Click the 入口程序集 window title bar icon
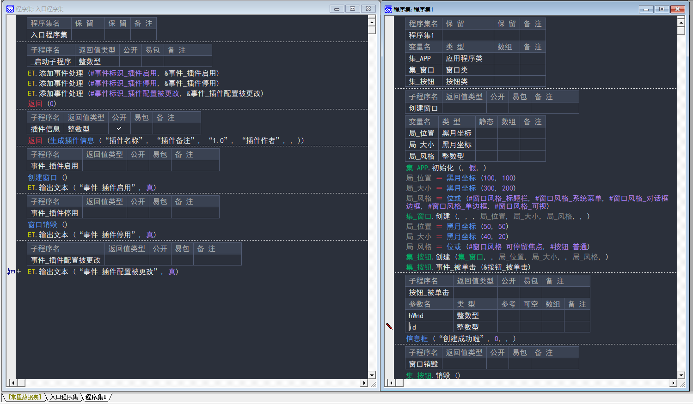Image resolution: width=693 pixels, height=404 pixels. [x=10, y=9]
